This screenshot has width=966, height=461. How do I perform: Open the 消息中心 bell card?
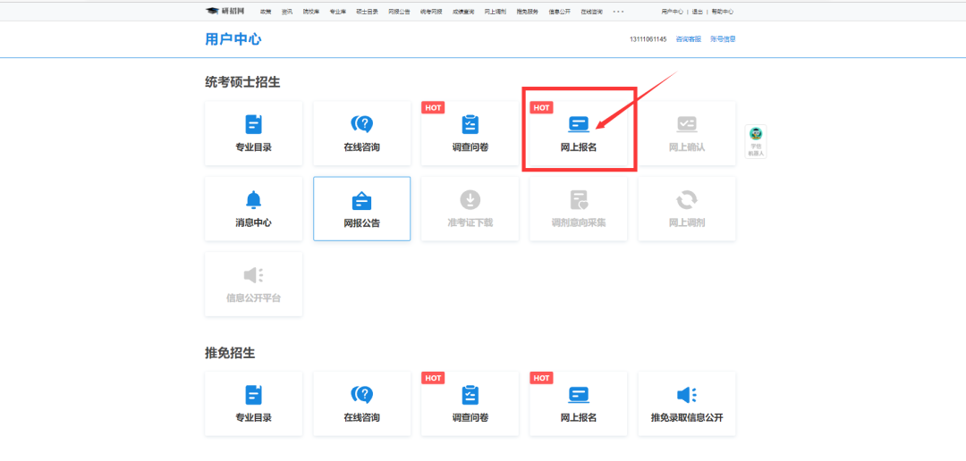tap(253, 209)
